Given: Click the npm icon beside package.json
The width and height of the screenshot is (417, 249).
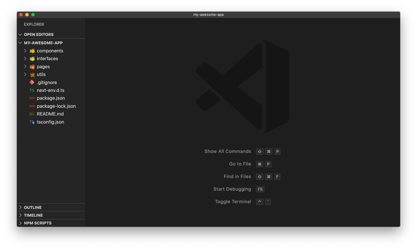Looking at the screenshot, I should pos(32,98).
